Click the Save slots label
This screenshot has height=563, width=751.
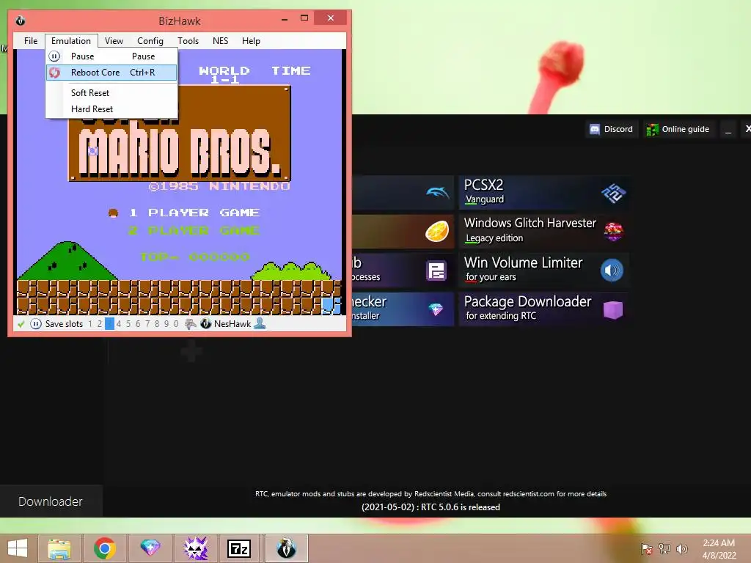click(x=65, y=324)
